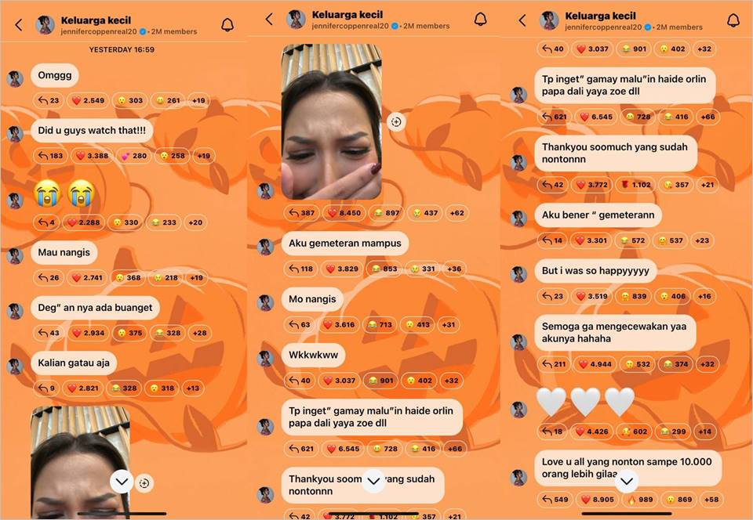Tap the scroll-down chevron over the 'Thankyou soom' message
The image size is (753, 520).
pyautogui.click(x=373, y=481)
